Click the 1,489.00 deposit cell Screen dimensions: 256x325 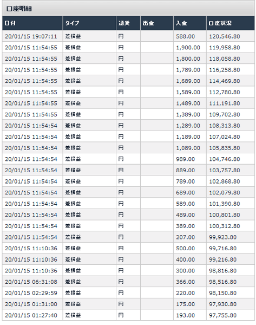[x=190, y=103]
